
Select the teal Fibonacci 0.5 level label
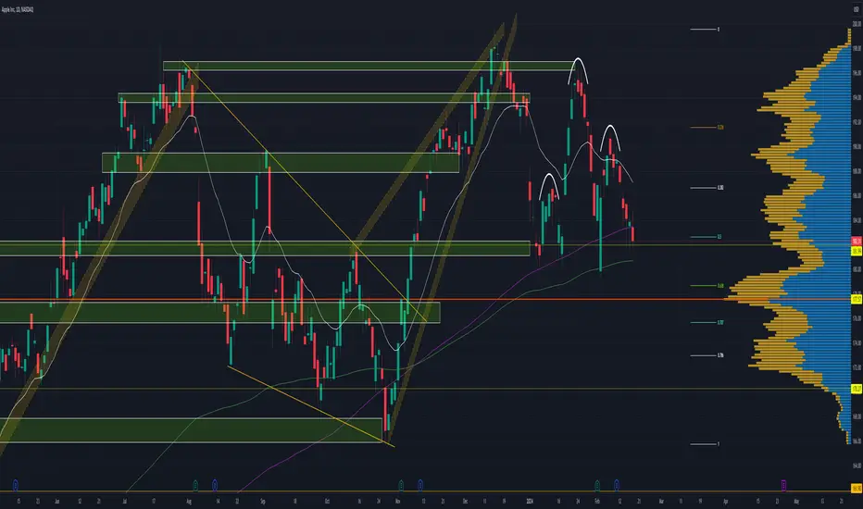pyautogui.click(x=719, y=237)
